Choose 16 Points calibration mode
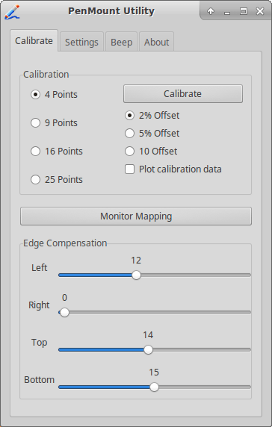 (x=57, y=151)
